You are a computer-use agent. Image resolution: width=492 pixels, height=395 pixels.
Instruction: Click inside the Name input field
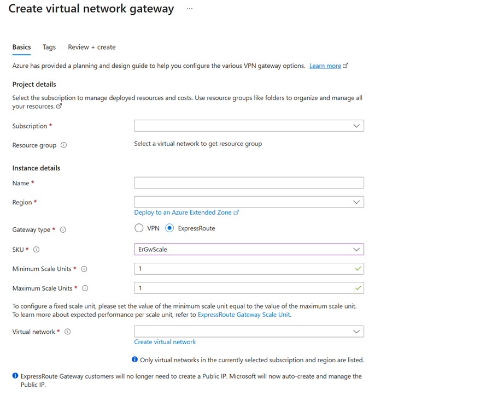pyautogui.click(x=249, y=182)
